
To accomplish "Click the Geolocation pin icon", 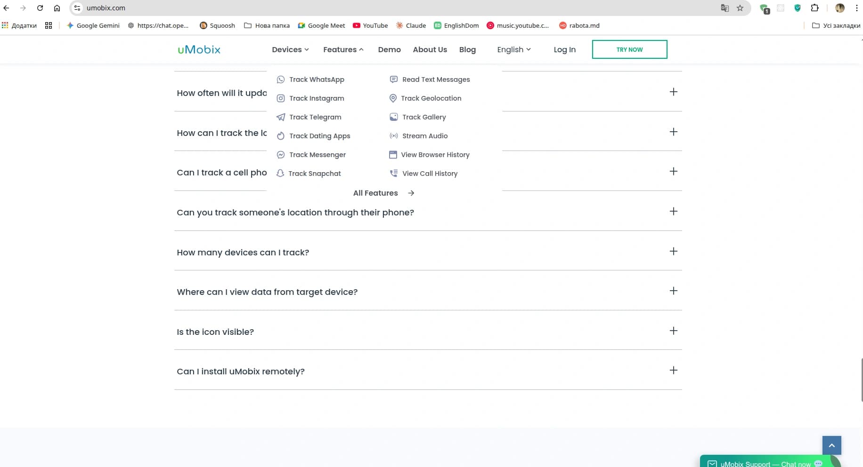I will point(393,98).
